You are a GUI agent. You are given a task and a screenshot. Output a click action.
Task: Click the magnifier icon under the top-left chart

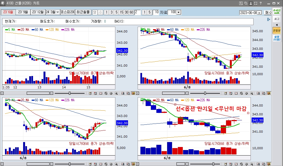click(116, 93)
